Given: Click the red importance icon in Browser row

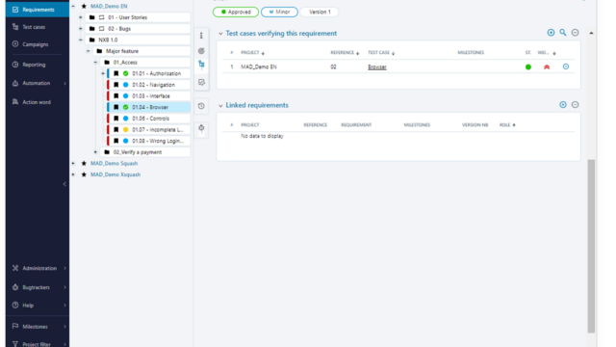Looking at the screenshot, I should (x=547, y=67).
